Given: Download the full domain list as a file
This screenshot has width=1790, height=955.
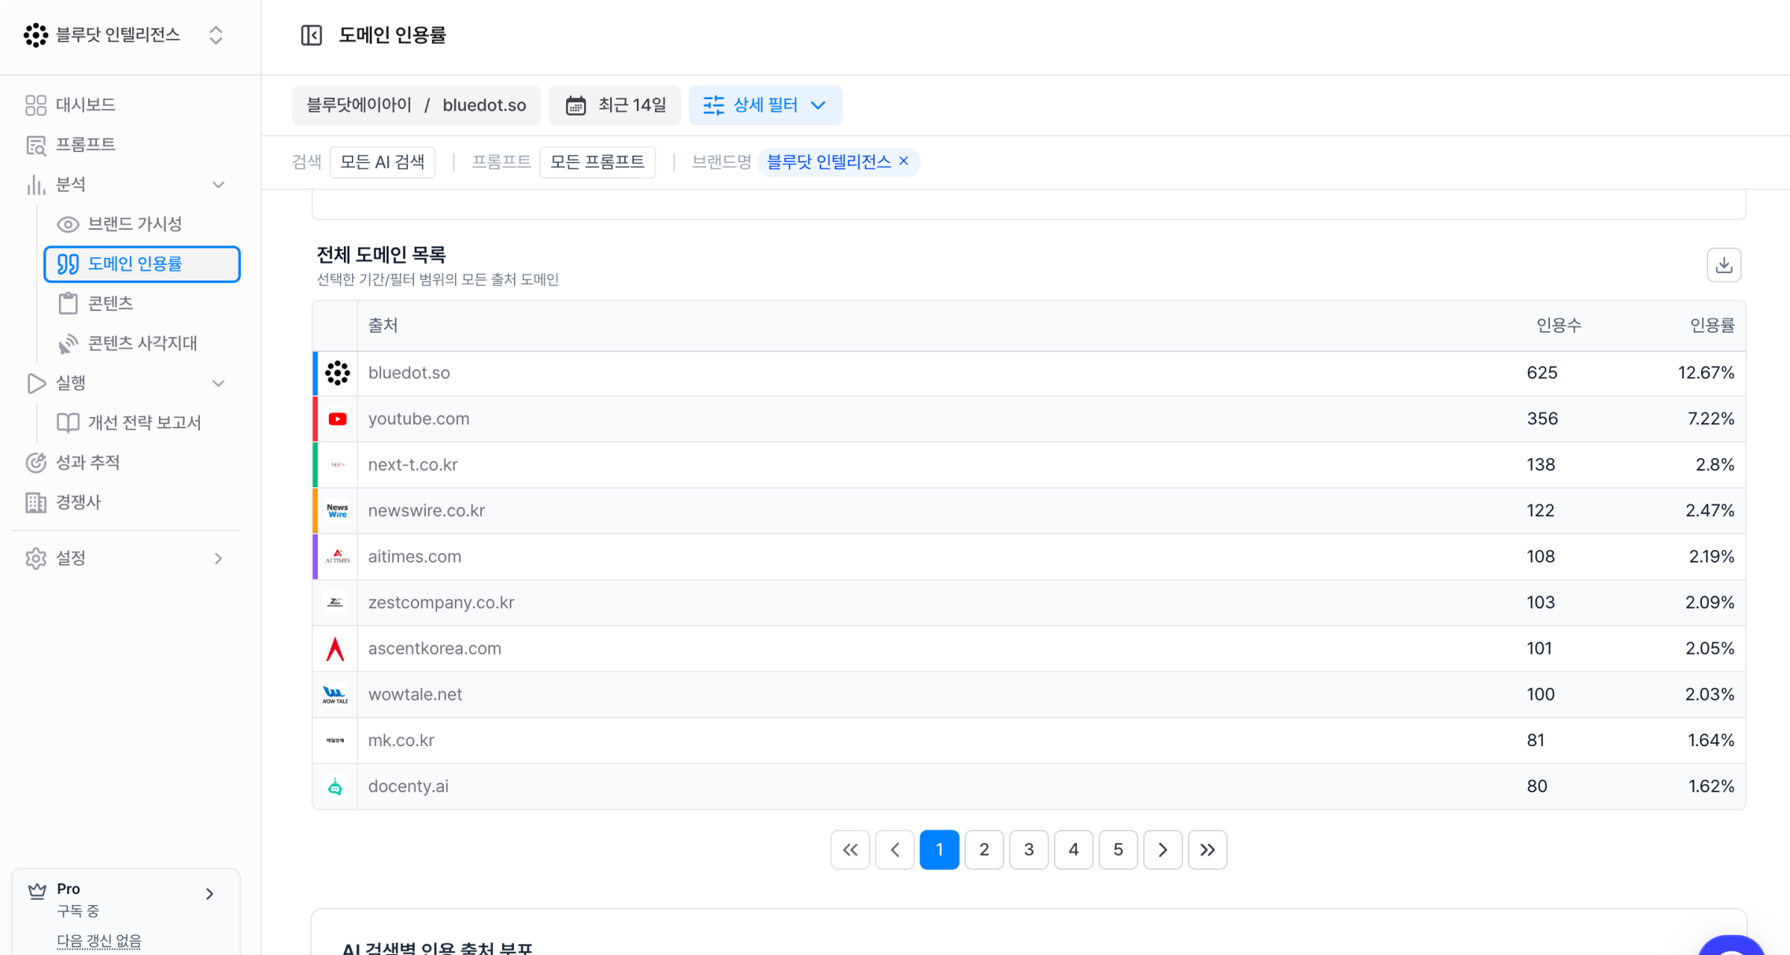Looking at the screenshot, I should (1724, 265).
